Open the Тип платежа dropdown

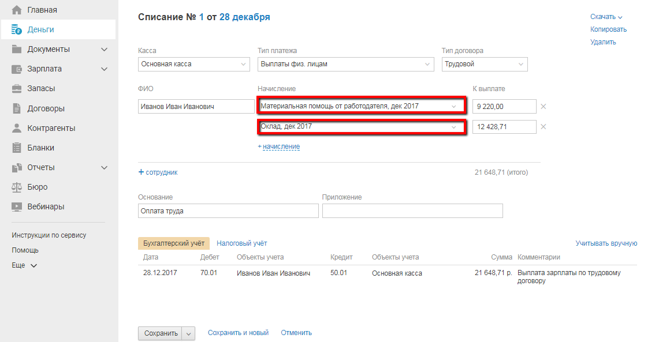346,64
